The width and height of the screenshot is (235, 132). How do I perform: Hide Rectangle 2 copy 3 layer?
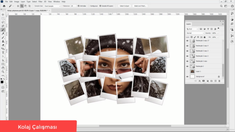187,51
